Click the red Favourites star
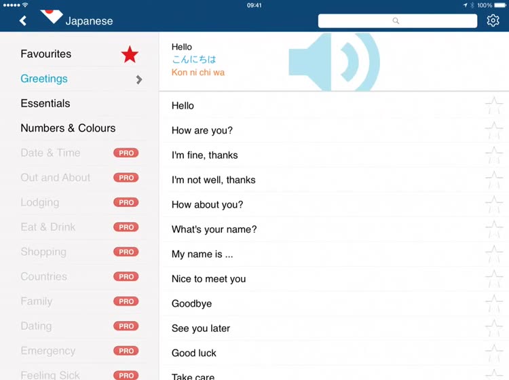This screenshot has width=509, height=380. [130, 54]
